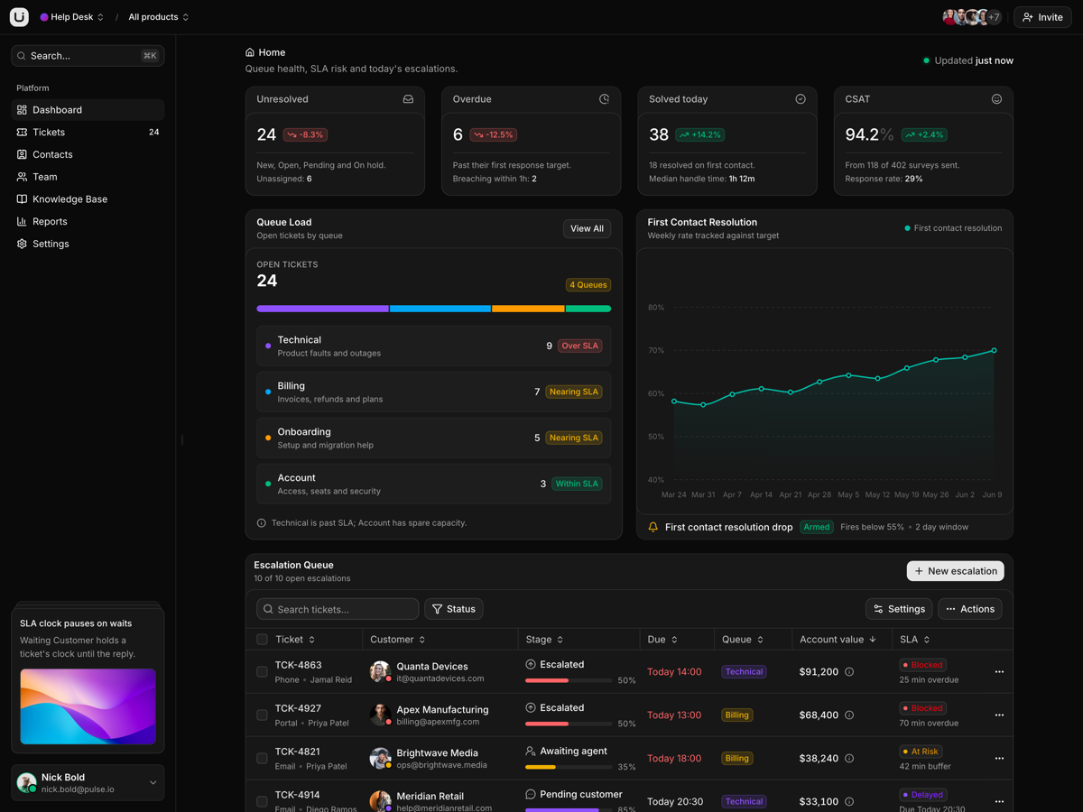Open the row menu for TCK-4863
This screenshot has height=812, width=1083.
click(999, 672)
